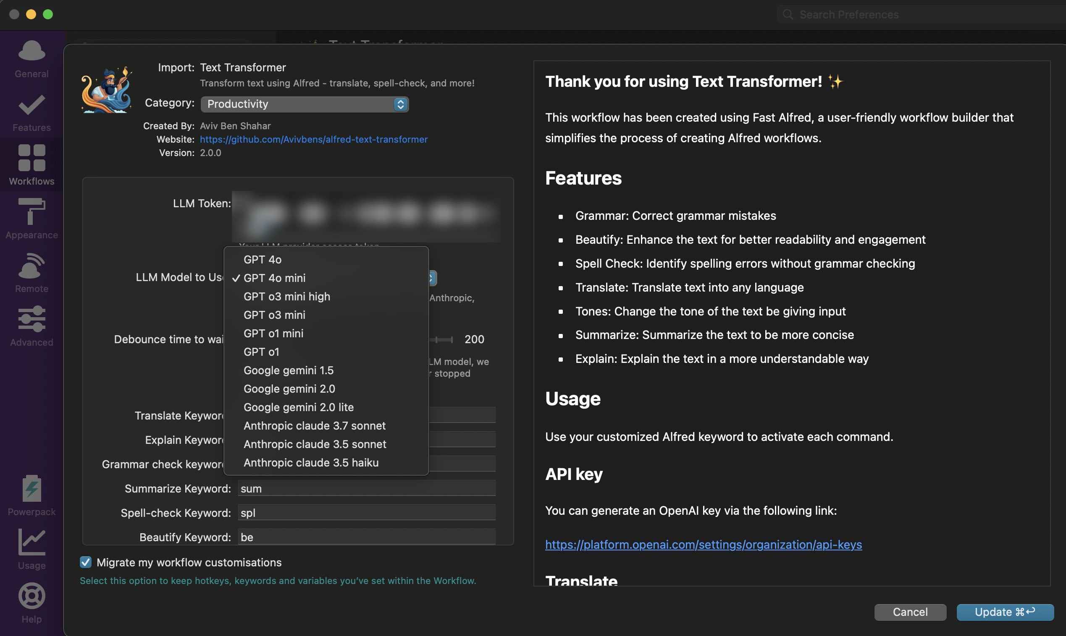Click the Summarize Keyword field containing sum
Viewport: 1066px width, 636px height.
(367, 488)
